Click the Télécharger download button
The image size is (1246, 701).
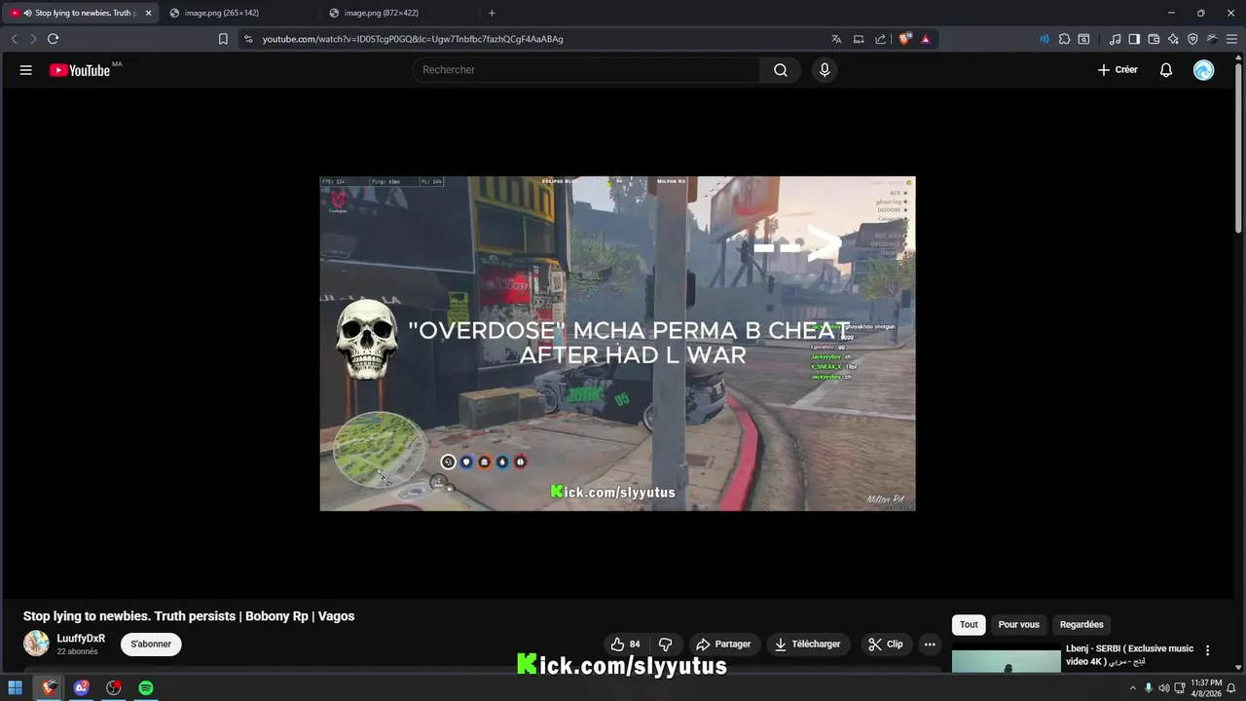click(x=808, y=645)
